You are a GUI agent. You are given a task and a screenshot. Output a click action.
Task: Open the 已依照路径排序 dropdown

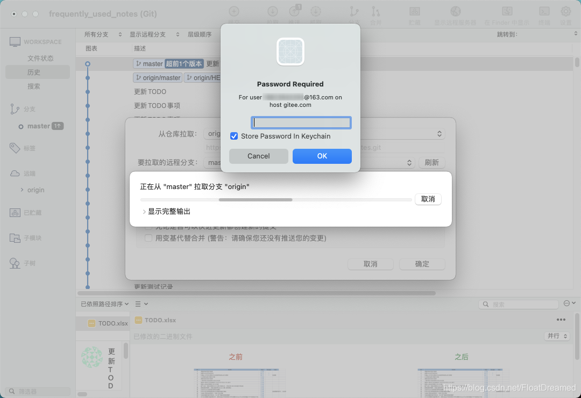click(x=102, y=303)
